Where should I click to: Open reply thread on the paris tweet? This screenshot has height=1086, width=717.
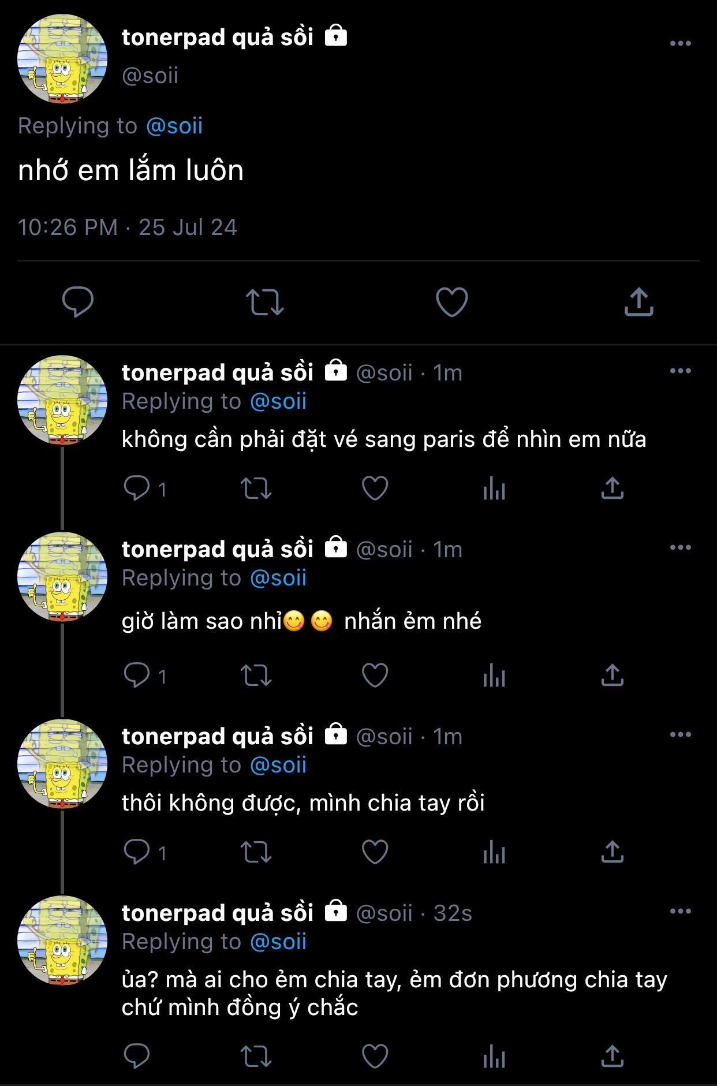pyautogui.click(x=137, y=489)
